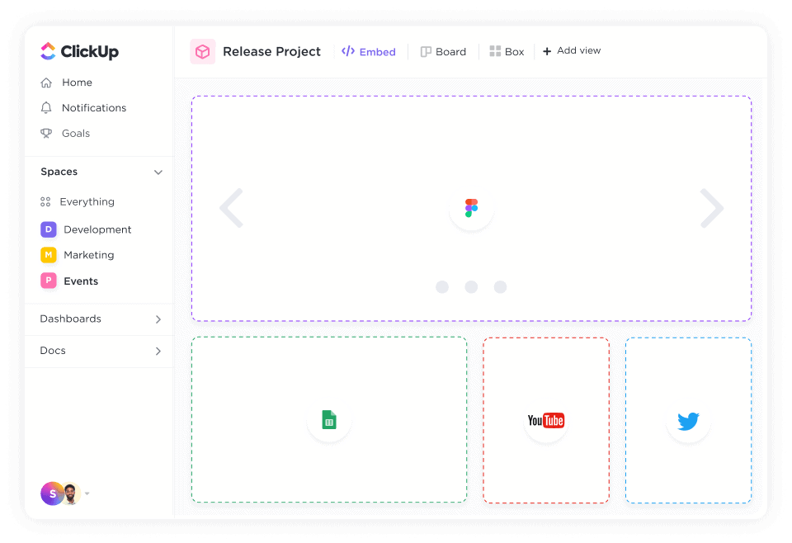Viewport: 792px width, 543px height.
Task: Click the purple dashed Figma embed panel
Action: point(471,208)
